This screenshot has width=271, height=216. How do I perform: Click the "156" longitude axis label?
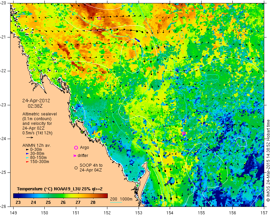point(233,213)
